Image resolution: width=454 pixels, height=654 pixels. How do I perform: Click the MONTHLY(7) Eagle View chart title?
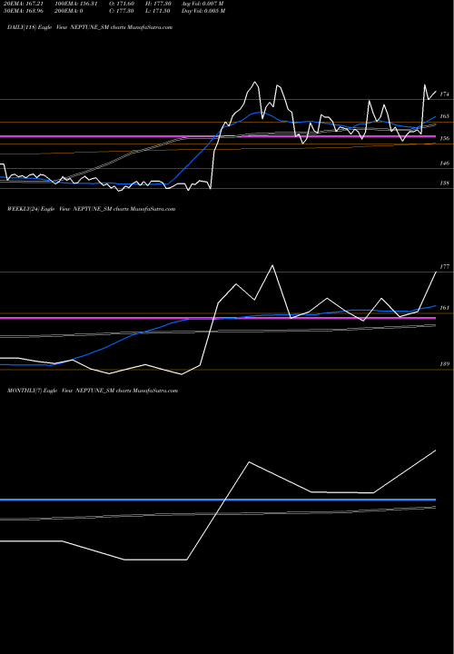click(x=93, y=391)
